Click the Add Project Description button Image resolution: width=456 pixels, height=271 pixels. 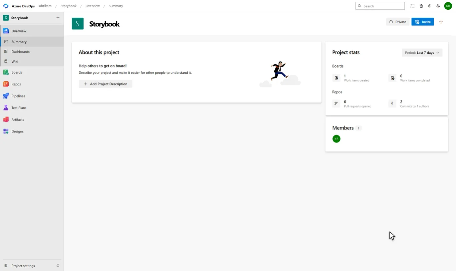click(x=105, y=84)
